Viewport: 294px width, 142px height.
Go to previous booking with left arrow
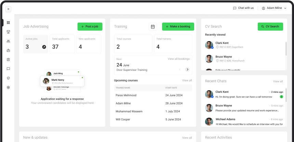[180, 69]
